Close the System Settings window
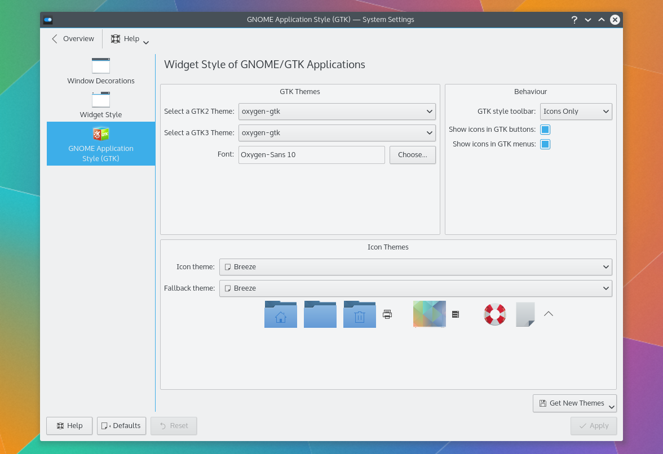This screenshot has width=663, height=454. (x=615, y=19)
